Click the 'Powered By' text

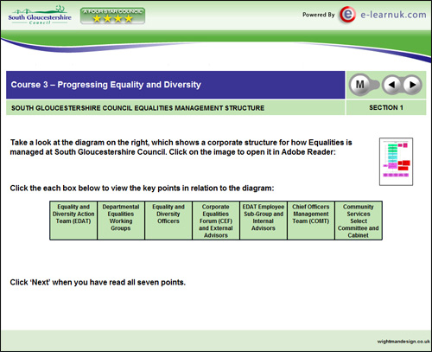[x=319, y=15]
